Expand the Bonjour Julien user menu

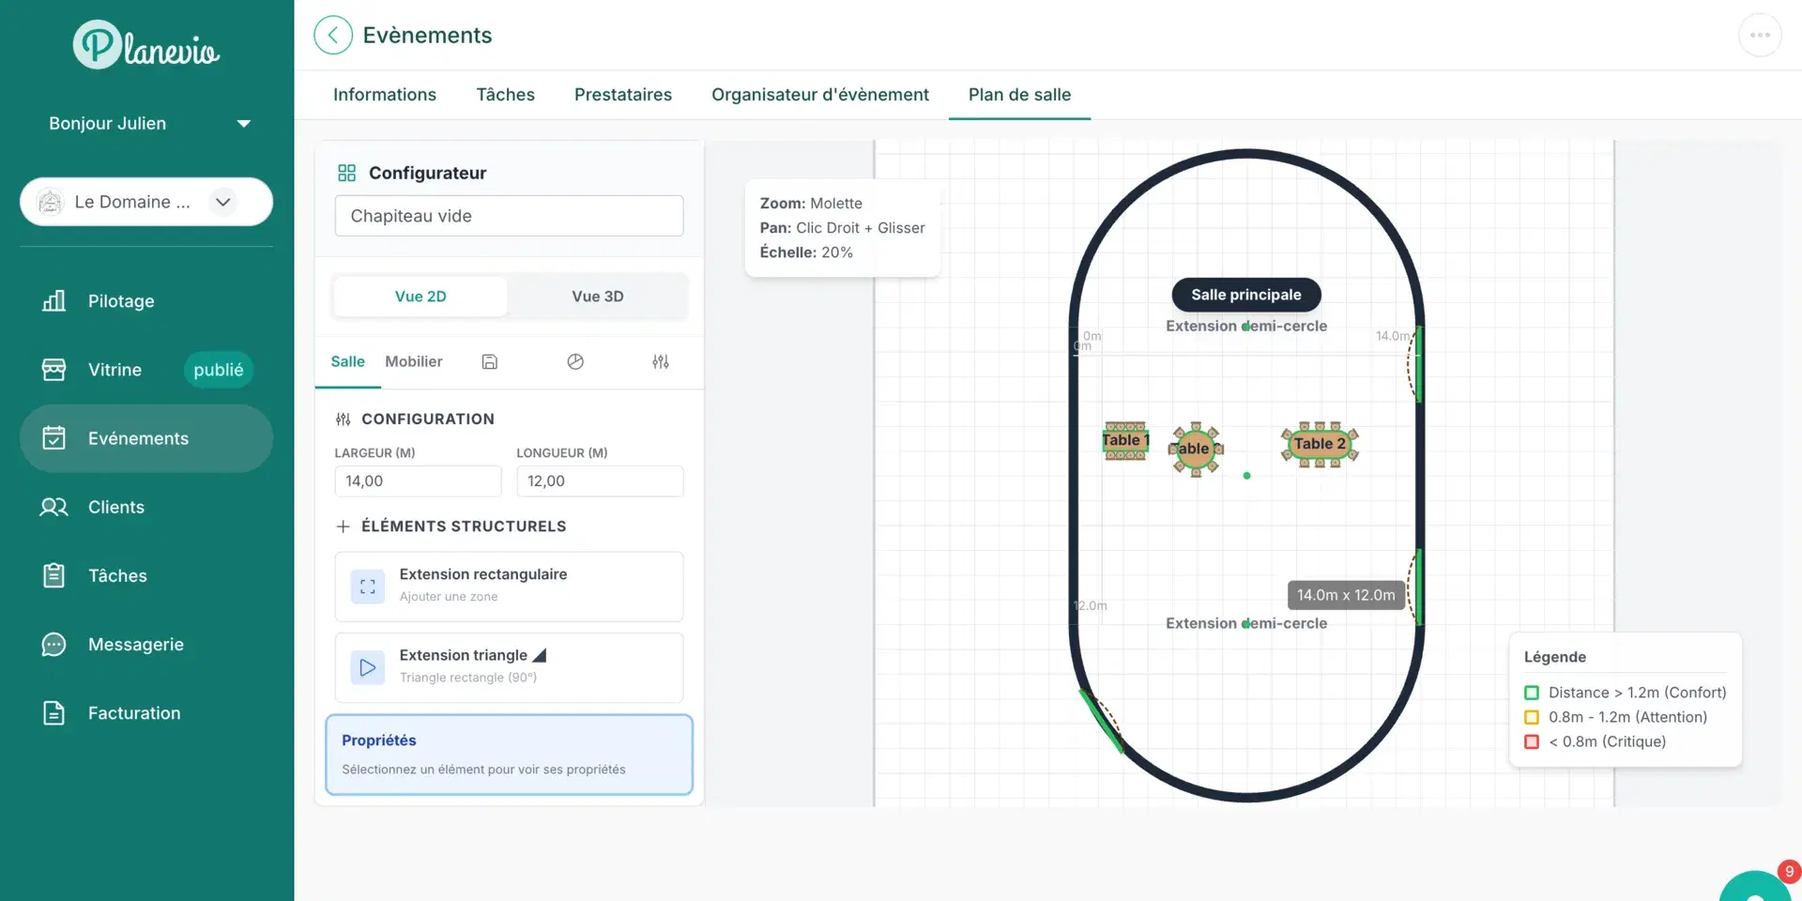(149, 124)
